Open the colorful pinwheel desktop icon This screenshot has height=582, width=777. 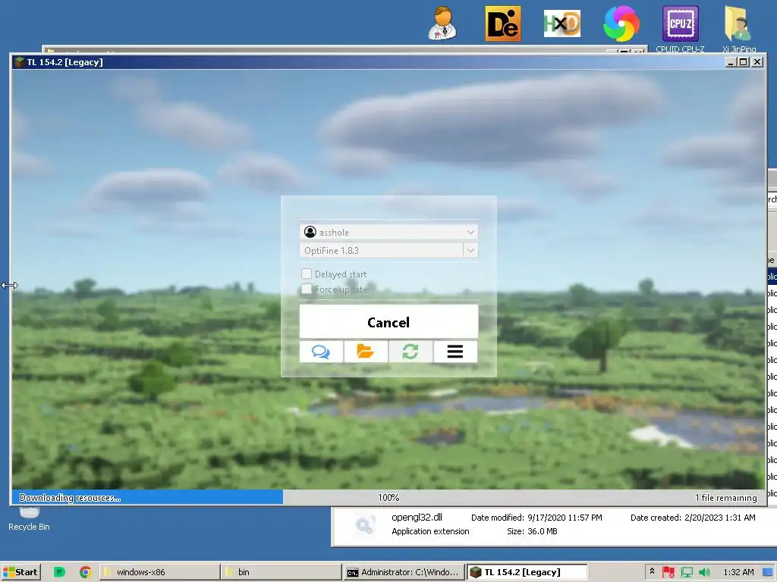621,23
